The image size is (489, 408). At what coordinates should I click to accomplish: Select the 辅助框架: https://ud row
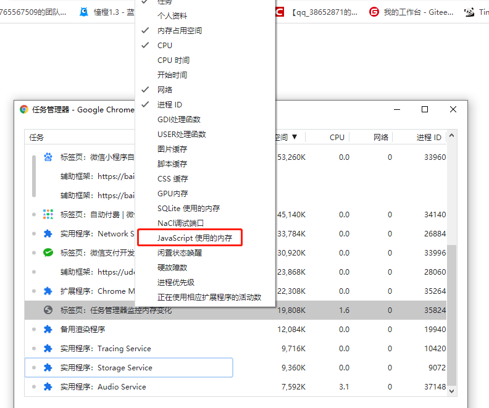[x=235, y=272]
